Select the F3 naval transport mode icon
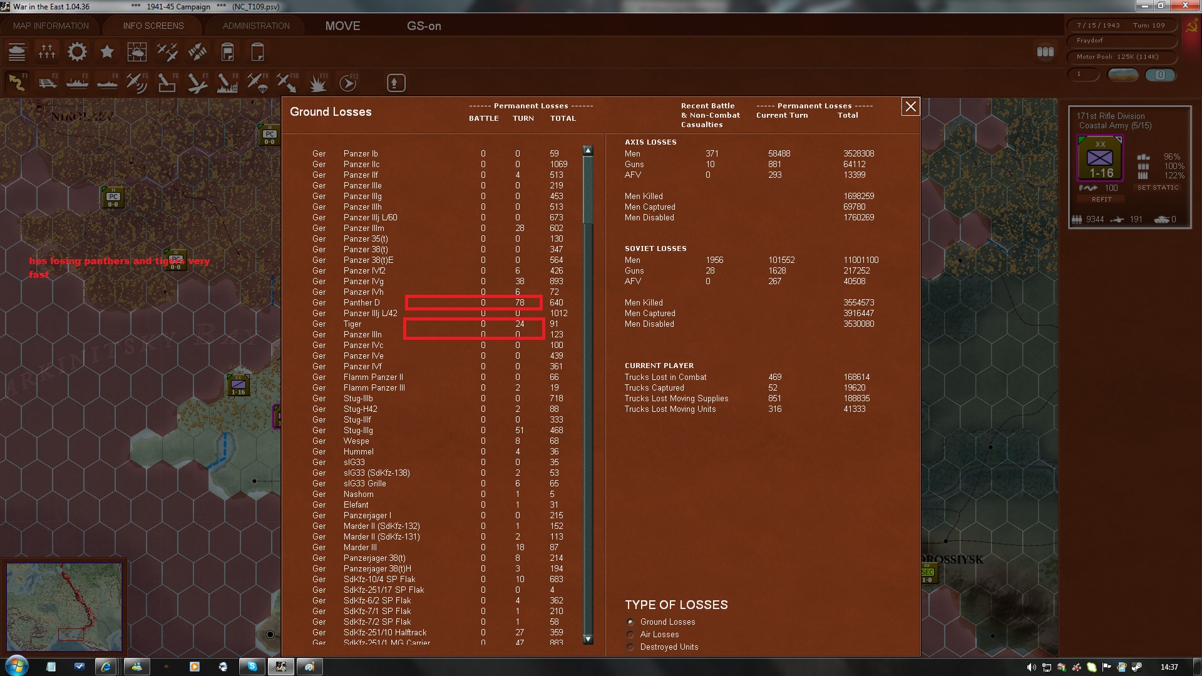The width and height of the screenshot is (1202, 676). 77,83
